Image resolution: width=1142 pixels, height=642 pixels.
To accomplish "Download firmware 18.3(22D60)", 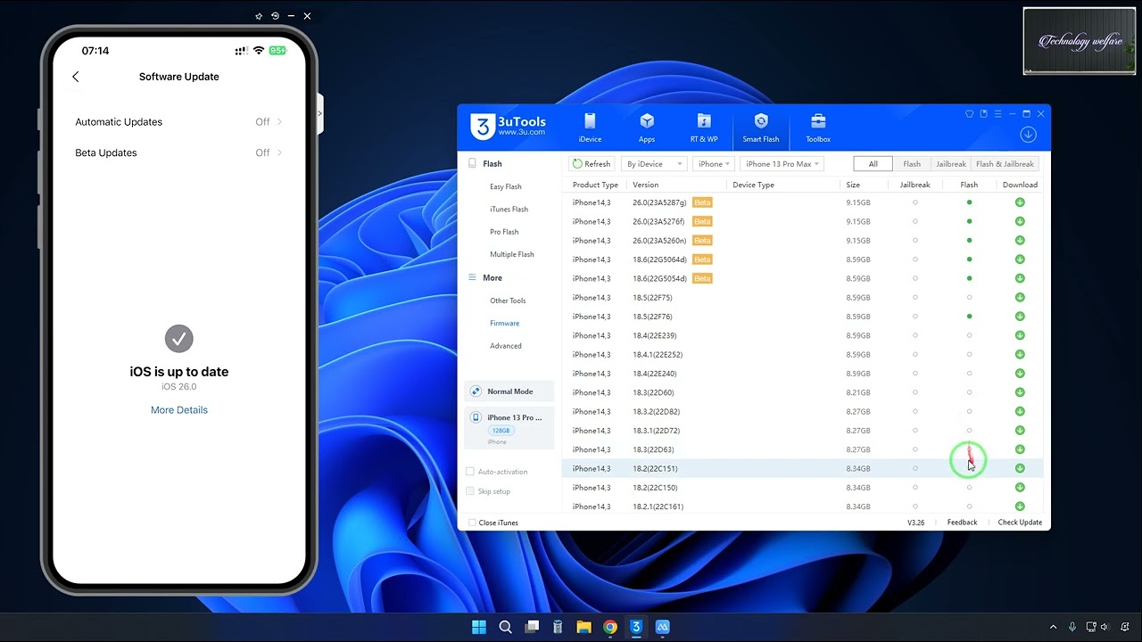I will click(1020, 392).
